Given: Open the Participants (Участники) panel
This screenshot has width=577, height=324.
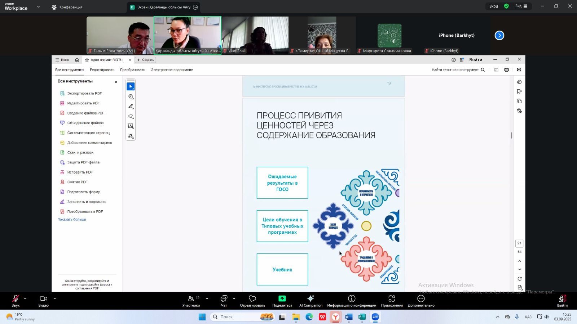Looking at the screenshot, I should 191,301.
